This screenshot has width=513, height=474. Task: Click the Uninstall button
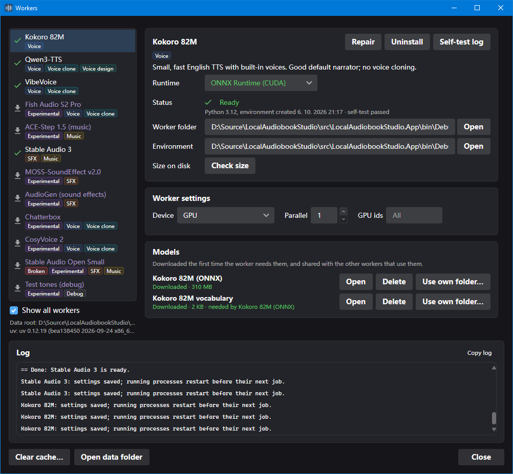407,42
